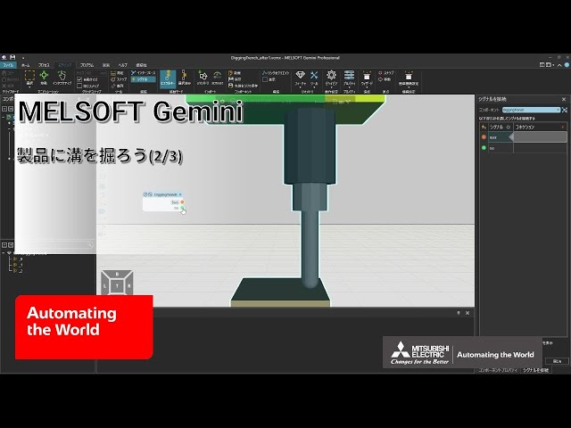Switch to component properties bottom tab
Viewport: 571px width, 428px height.
coord(498,370)
